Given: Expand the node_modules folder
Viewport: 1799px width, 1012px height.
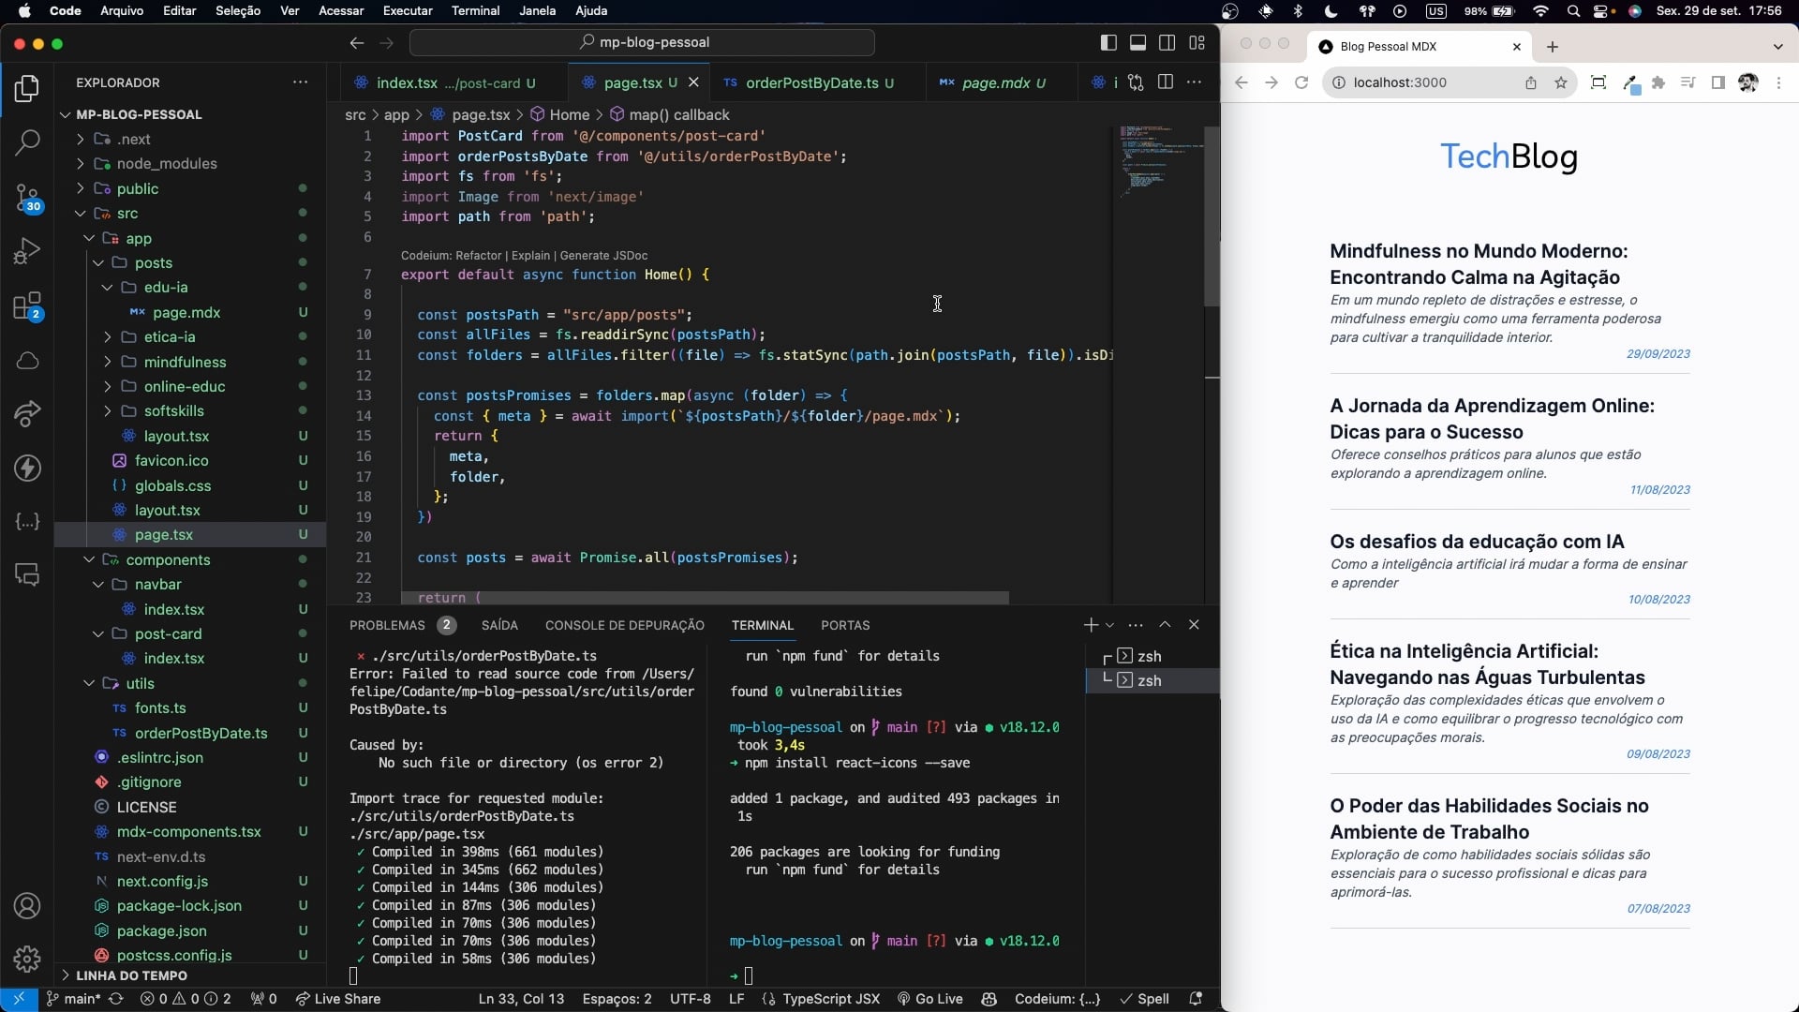Looking at the screenshot, I should 167,163.
